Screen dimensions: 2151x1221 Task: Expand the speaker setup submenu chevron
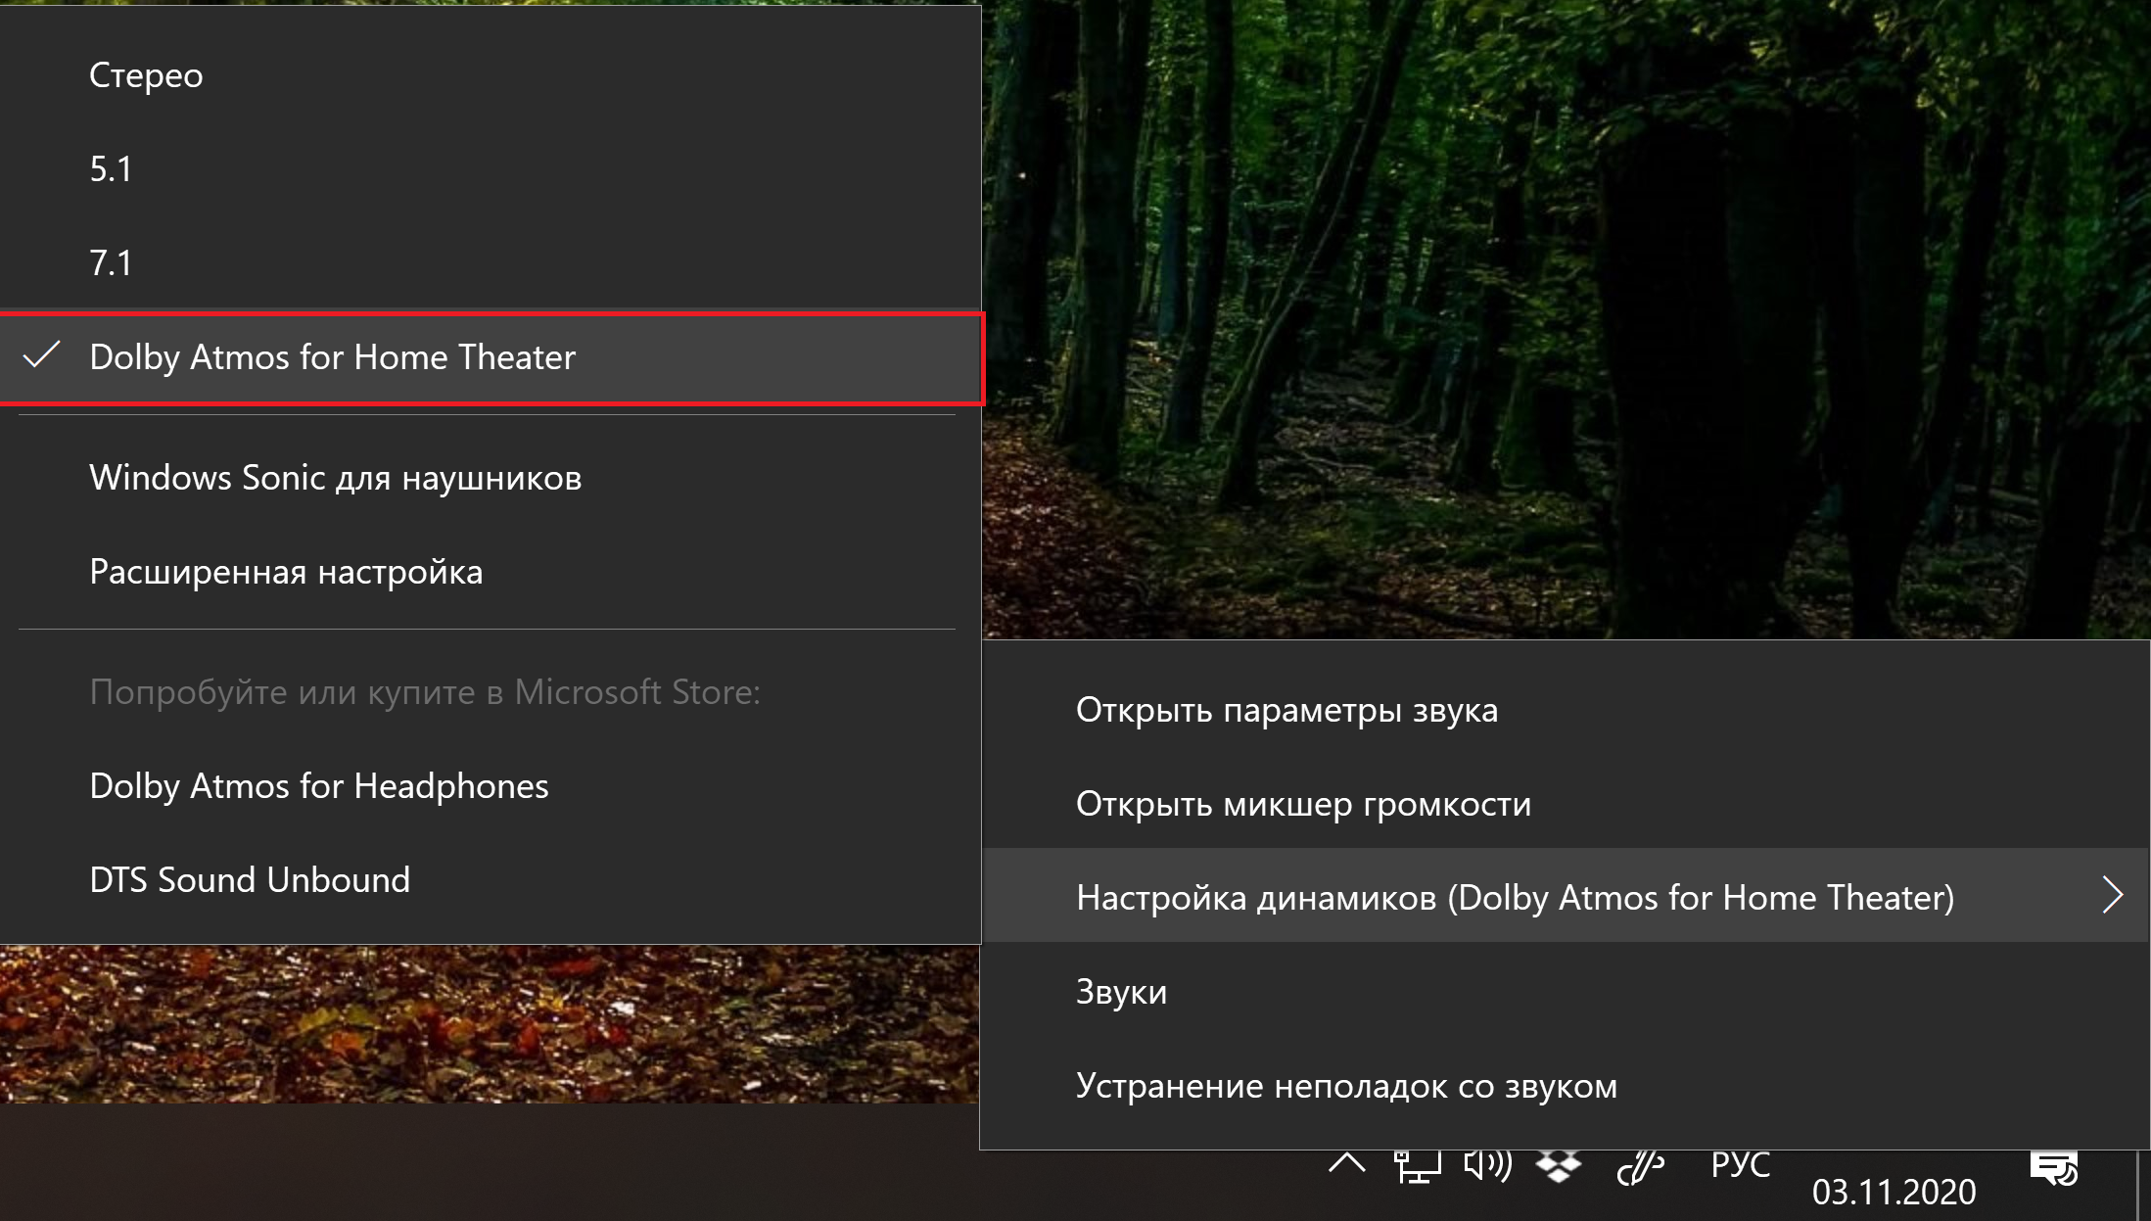[2112, 895]
